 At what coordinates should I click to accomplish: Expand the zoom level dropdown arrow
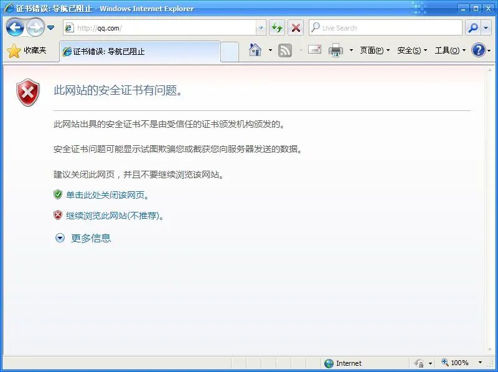click(x=480, y=363)
